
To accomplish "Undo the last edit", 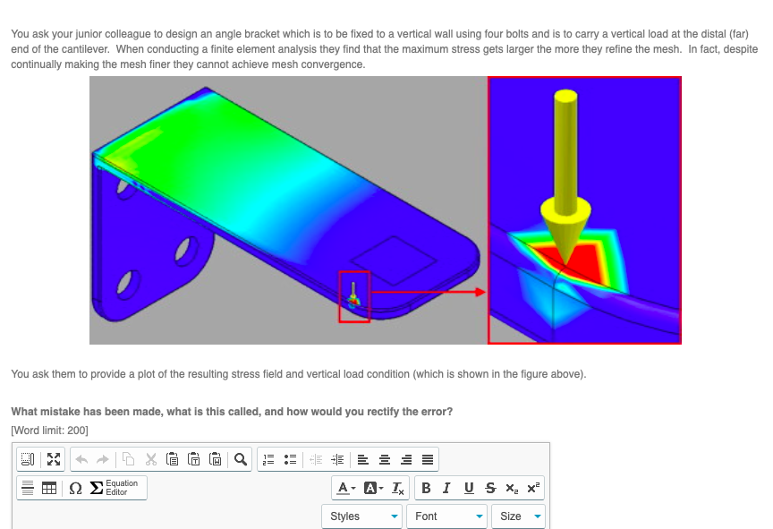I will coord(82,458).
